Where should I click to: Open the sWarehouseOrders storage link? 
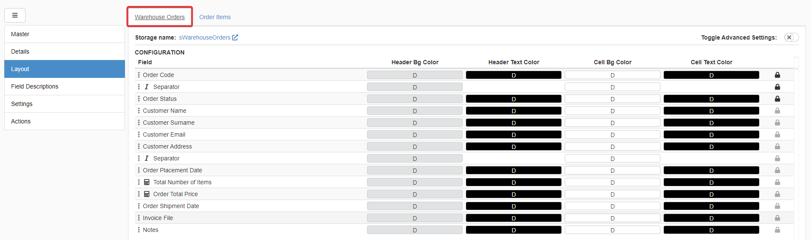205,37
